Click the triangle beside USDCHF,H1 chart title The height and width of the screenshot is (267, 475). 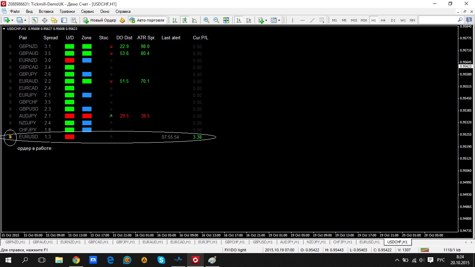point(4,29)
